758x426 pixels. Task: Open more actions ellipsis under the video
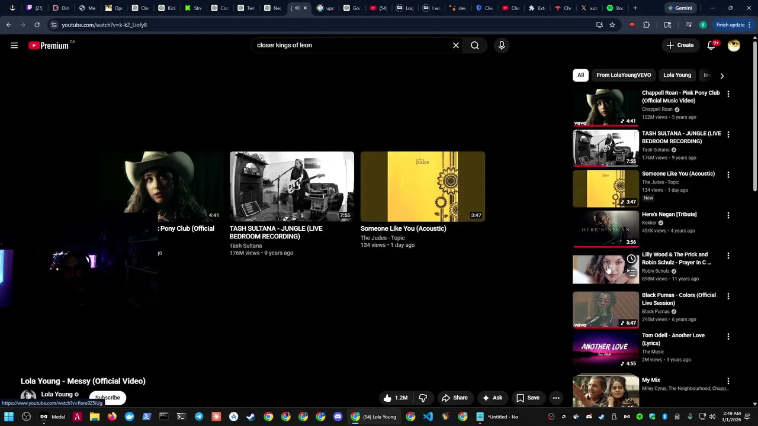pos(556,398)
